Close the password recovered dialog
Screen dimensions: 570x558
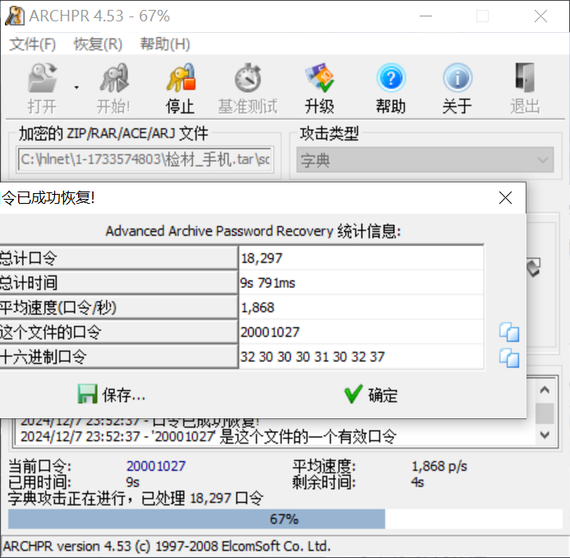(x=505, y=198)
